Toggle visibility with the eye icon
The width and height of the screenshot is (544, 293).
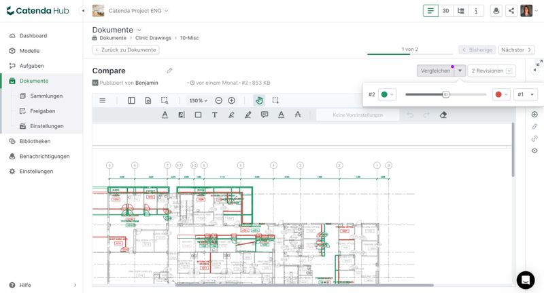coord(534,151)
